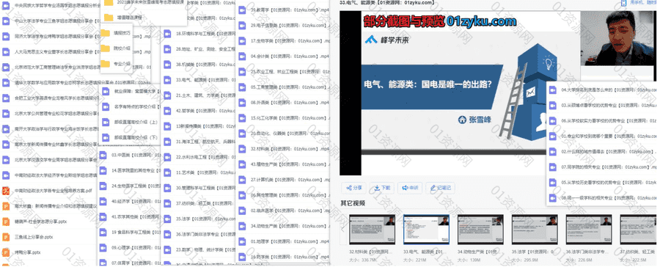Open the 34.动物生产类 video thumbnail
Viewport: 660px width, 270px height.
point(480,230)
